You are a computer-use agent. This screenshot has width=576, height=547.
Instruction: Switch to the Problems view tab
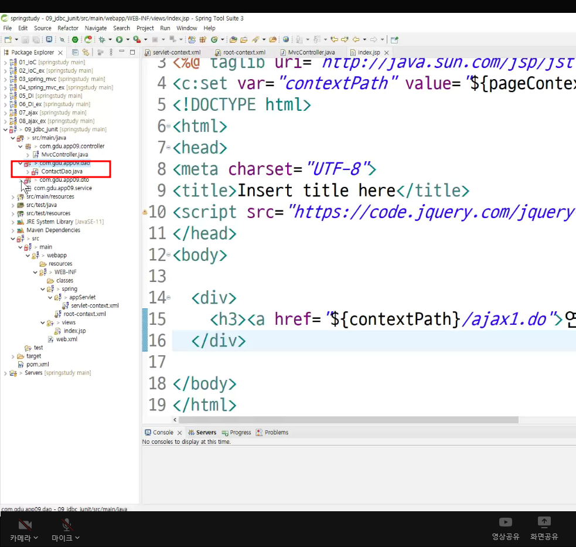click(272, 433)
